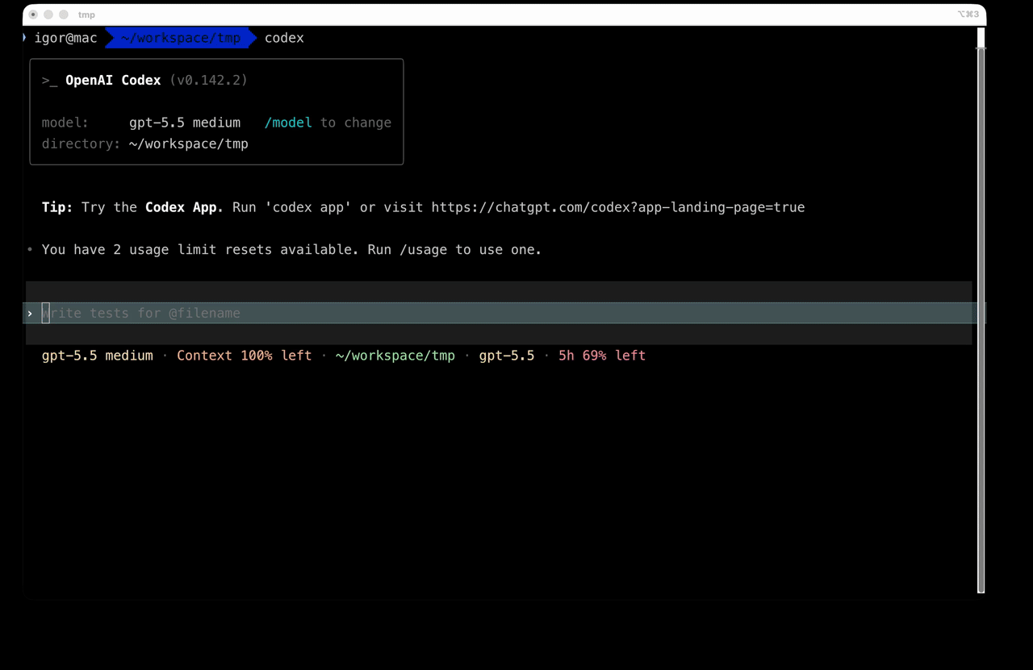Minimize the tmp terminal window
Image resolution: width=1033 pixels, height=670 pixels.
pos(48,15)
